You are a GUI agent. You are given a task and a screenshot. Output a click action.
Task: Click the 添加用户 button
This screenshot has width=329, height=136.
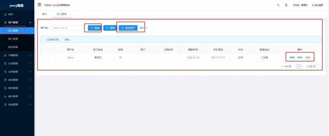[x=128, y=28]
